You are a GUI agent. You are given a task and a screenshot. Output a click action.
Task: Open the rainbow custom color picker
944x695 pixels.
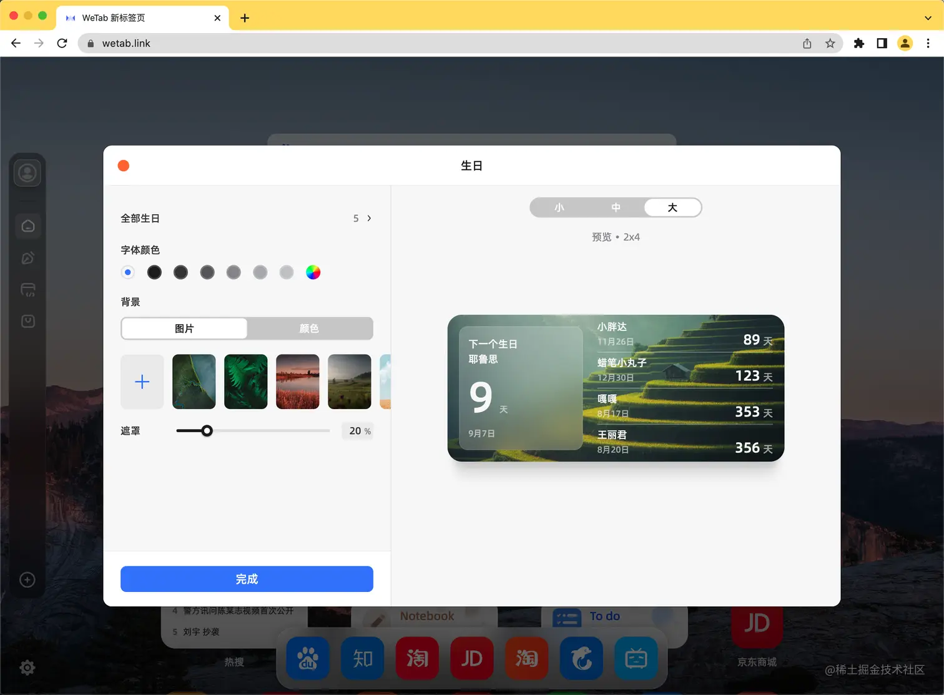[x=313, y=272]
